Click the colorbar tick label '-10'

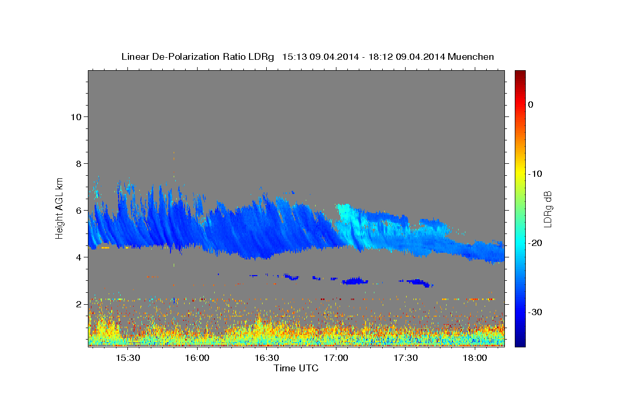536,174
